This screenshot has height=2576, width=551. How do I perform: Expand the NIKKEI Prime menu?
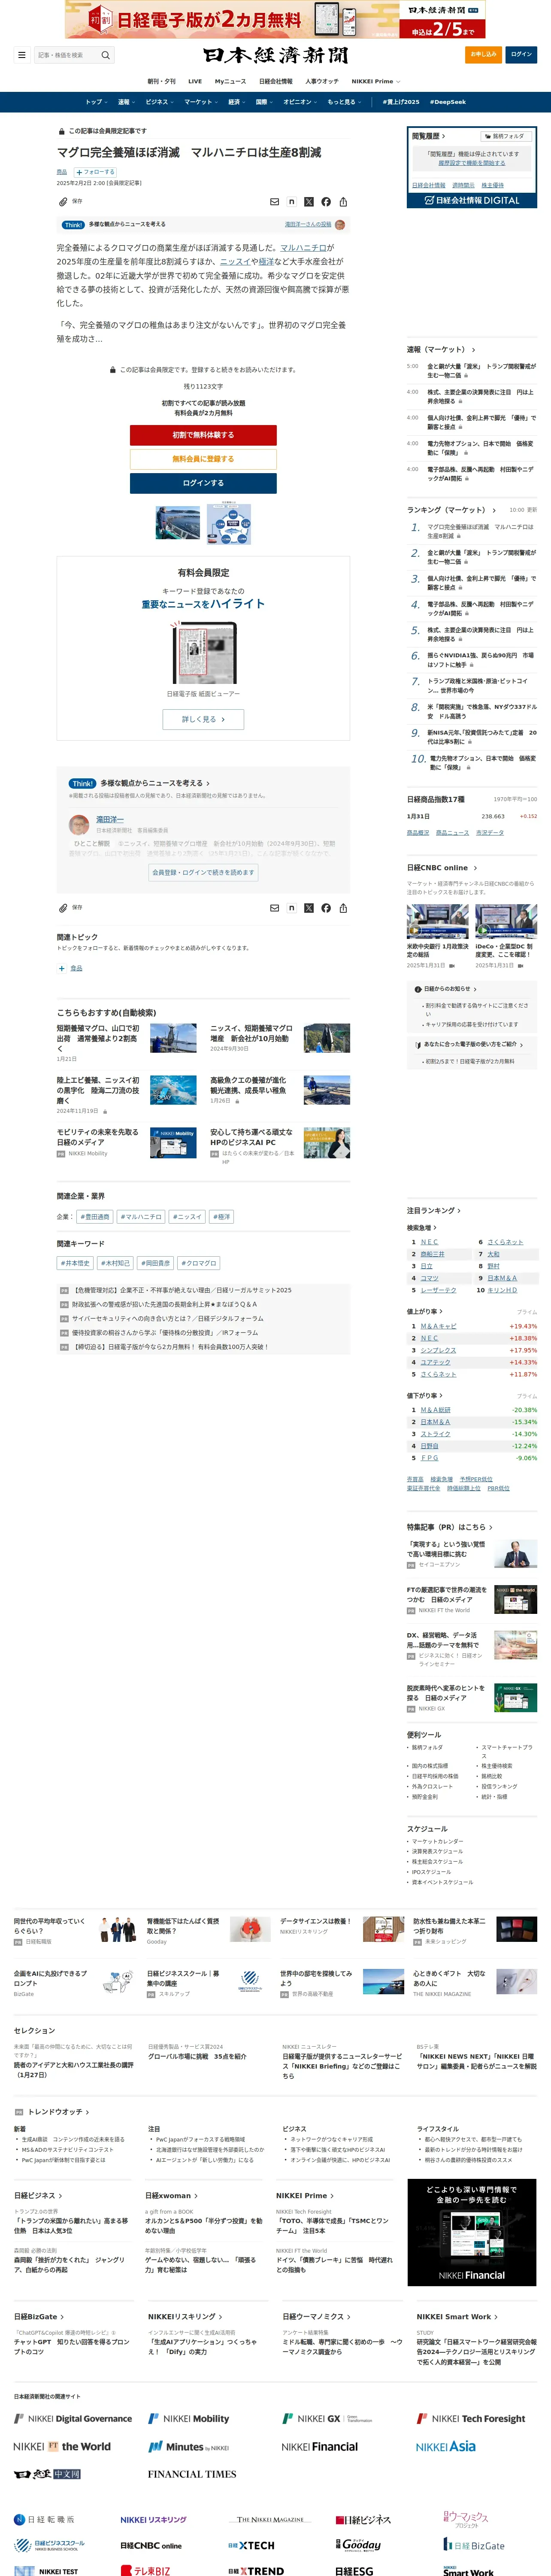375,81
